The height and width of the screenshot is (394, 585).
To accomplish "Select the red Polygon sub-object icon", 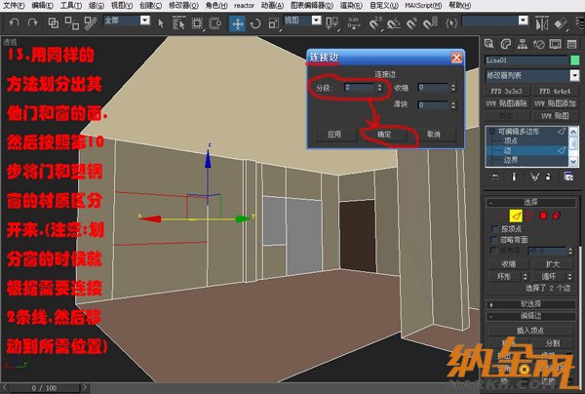I will point(543,216).
